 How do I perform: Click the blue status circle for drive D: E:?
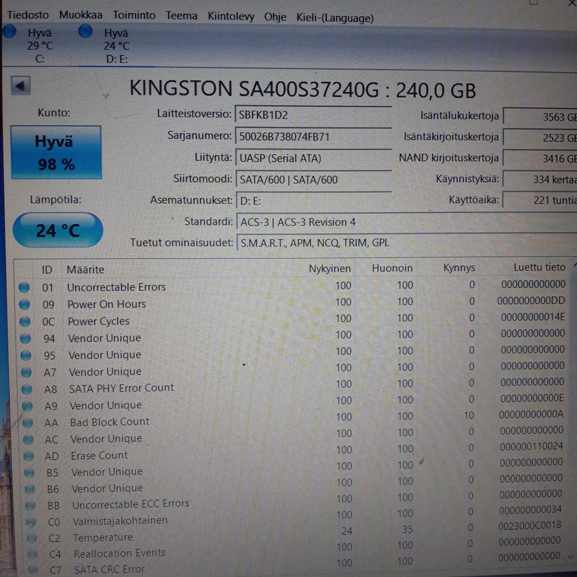(85, 31)
